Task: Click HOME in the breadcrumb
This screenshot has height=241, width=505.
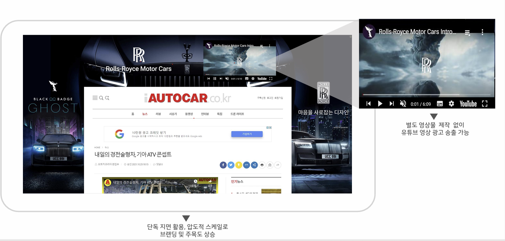Action: [x=97, y=147]
